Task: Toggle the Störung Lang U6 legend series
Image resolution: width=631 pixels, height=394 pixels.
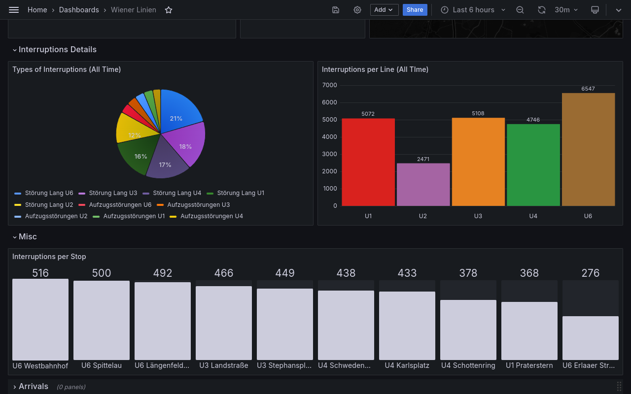Action: pyautogui.click(x=49, y=193)
